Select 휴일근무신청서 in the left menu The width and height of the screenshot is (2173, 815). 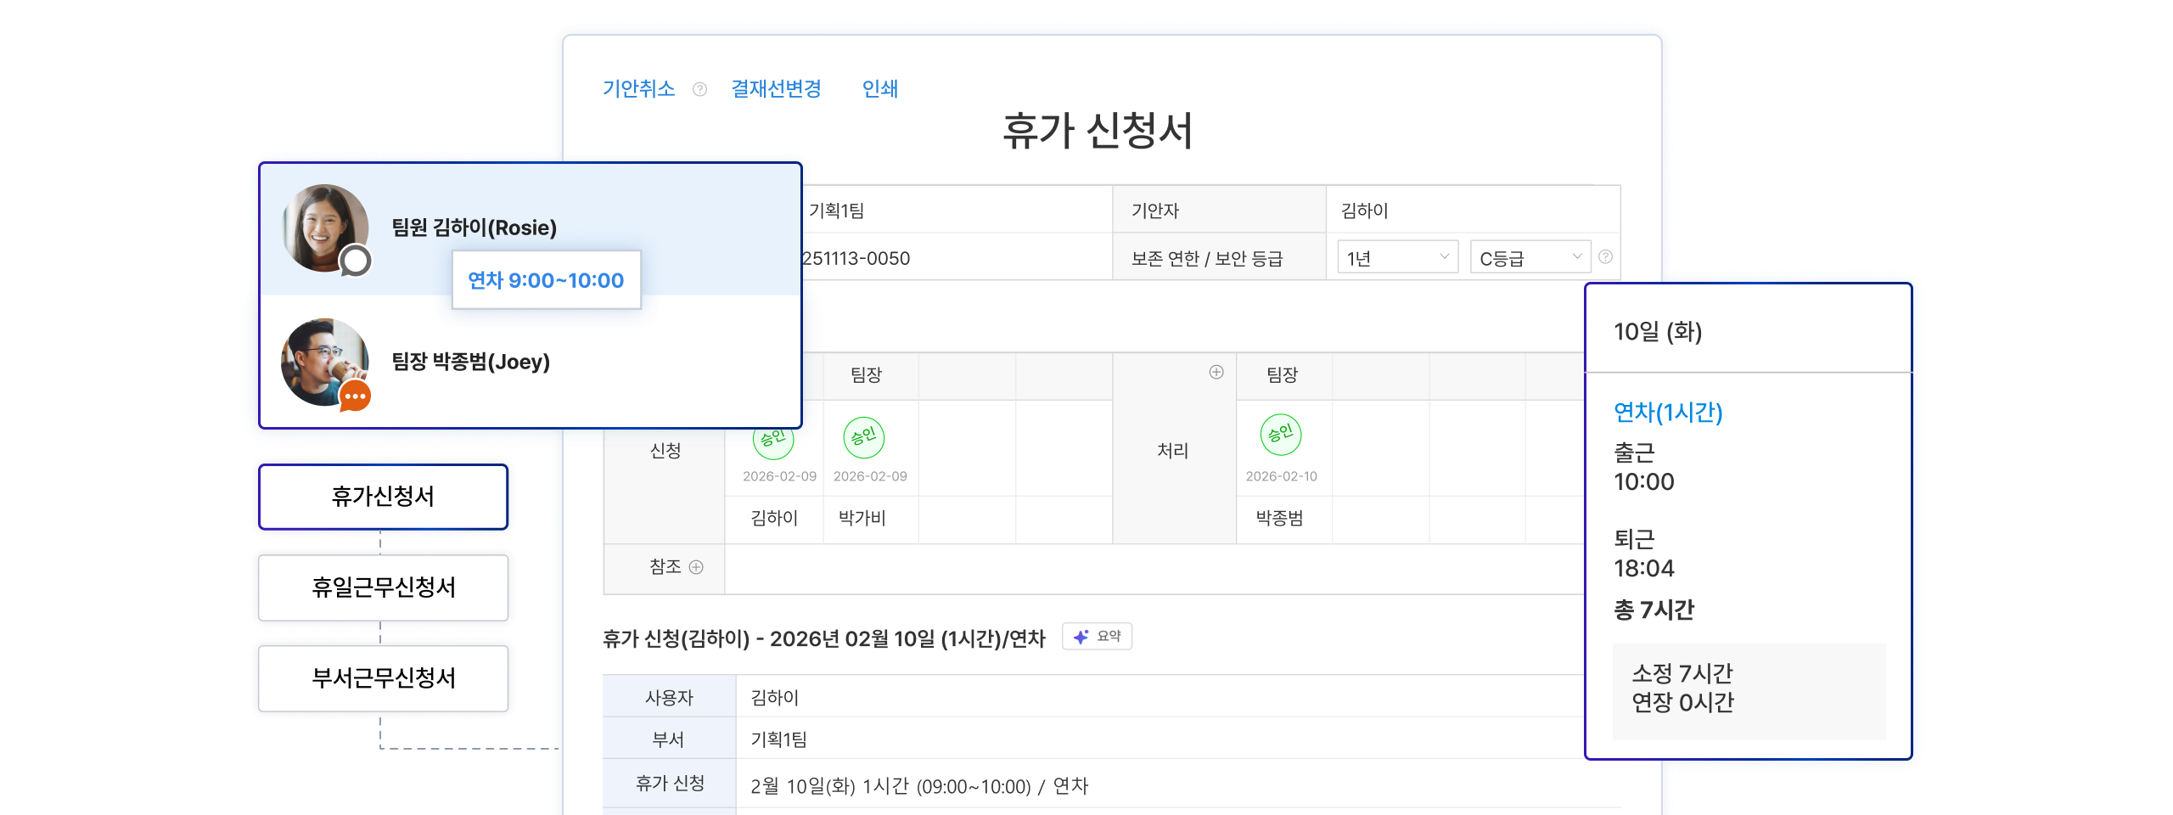tap(383, 588)
